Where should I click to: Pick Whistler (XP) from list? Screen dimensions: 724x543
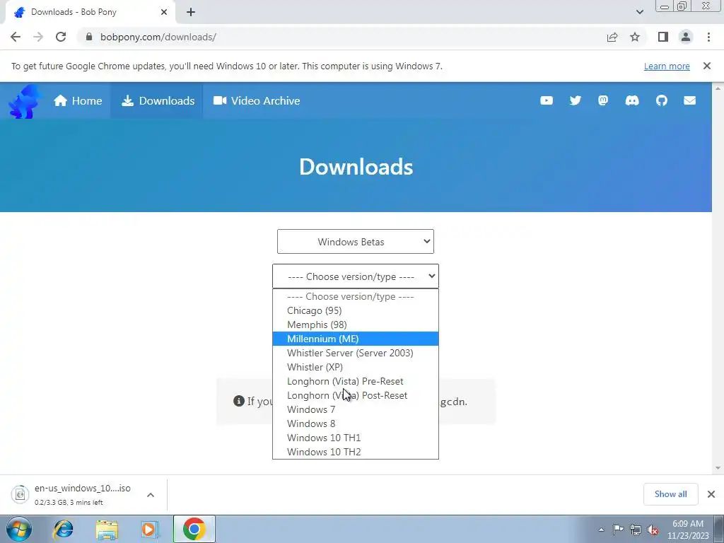(x=355, y=367)
